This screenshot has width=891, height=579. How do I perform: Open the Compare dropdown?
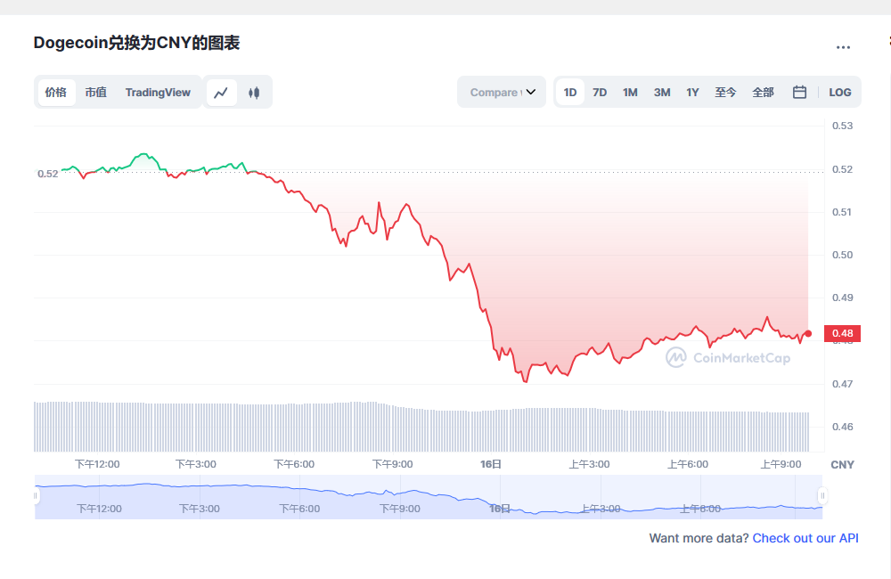tap(501, 92)
